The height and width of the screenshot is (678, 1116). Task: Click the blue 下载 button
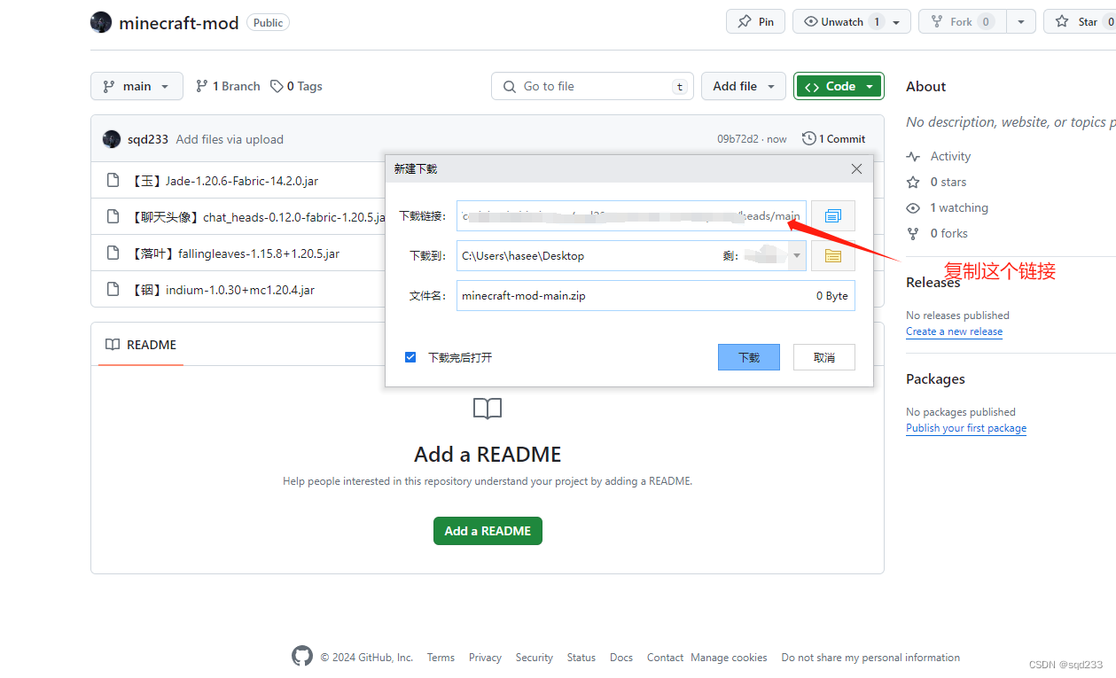pyautogui.click(x=749, y=357)
